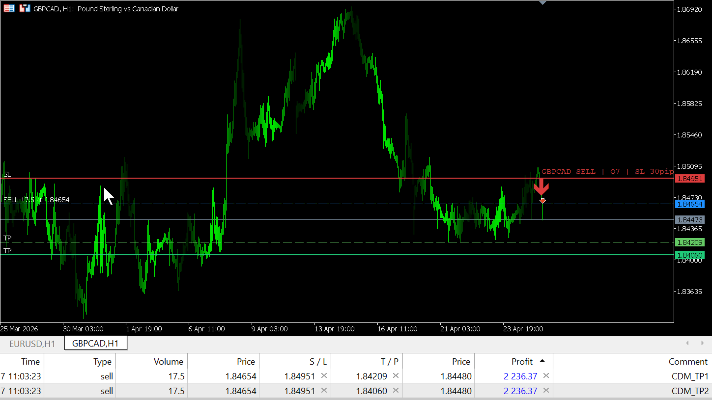Click the "1 Apr 19:00" time axis label
This screenshot has height=400, width=712.
[144, 329]
